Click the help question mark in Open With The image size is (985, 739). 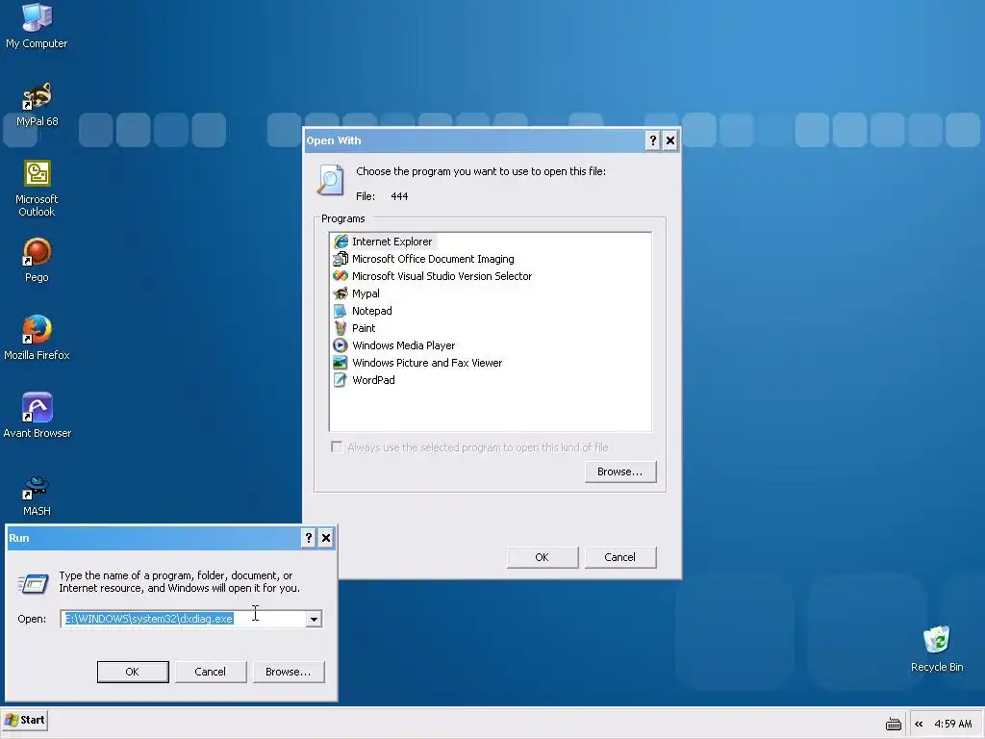[x=653, y=140]
